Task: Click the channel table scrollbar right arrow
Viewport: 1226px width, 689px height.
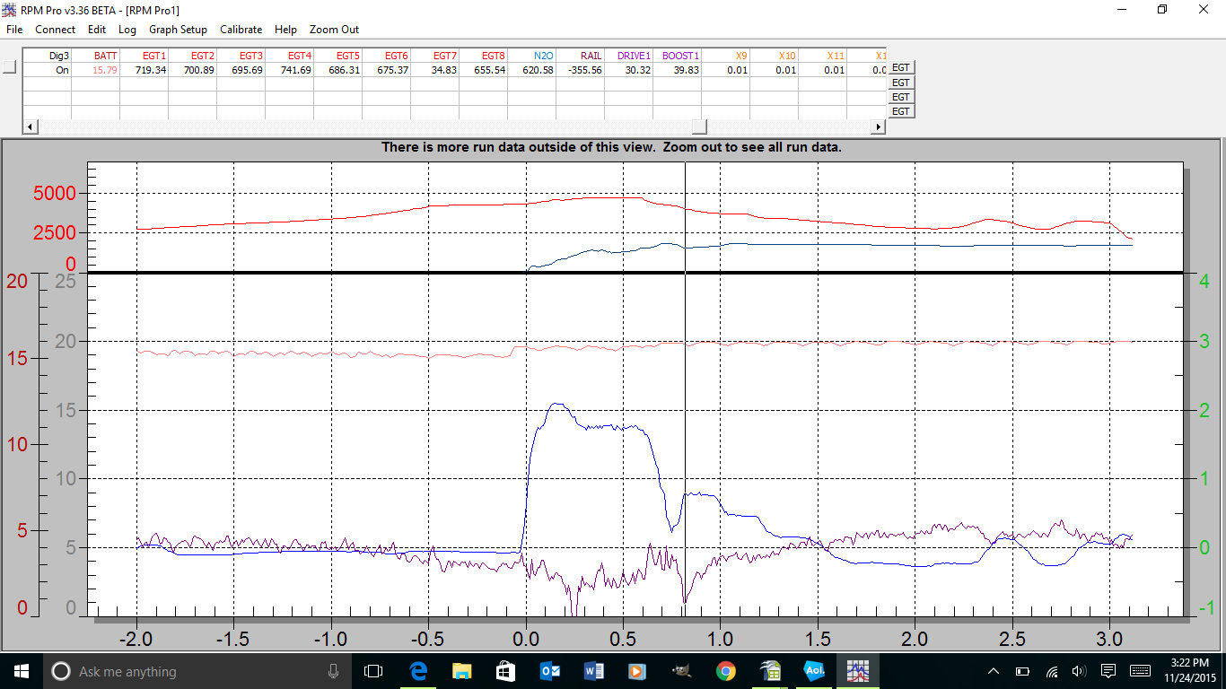Action: point(880,126)
